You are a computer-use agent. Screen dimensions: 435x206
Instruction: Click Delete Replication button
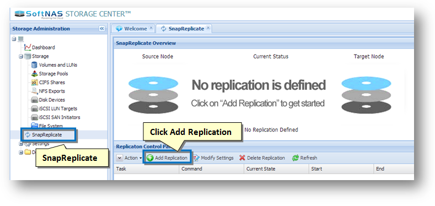(262, 158)
